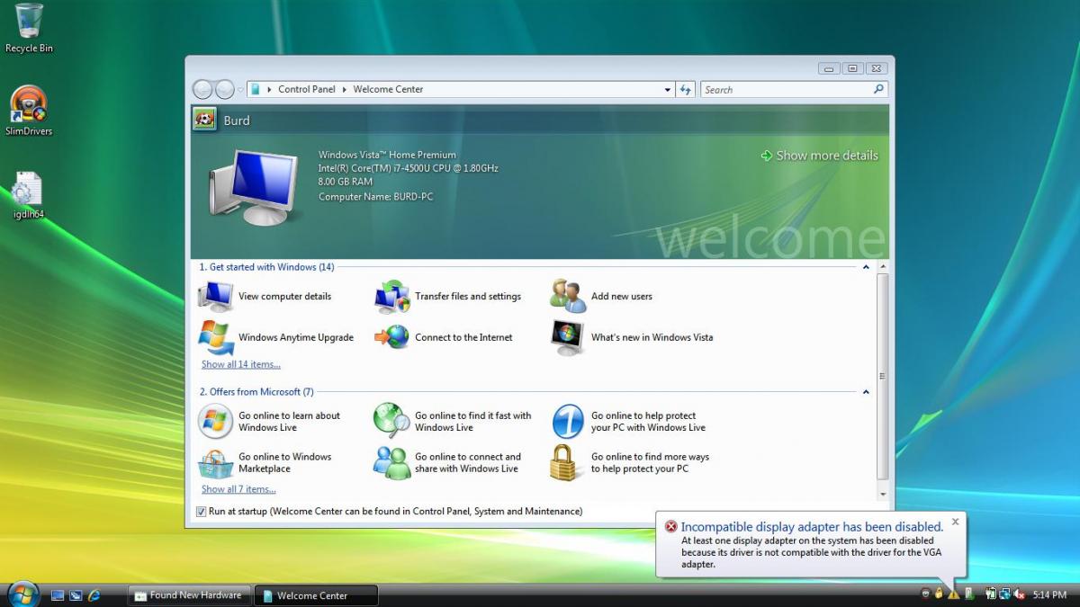This screenshot has width=1080, height=607.
Task: Close the incompatible display adapter notification
Action: tap(956, 522)
